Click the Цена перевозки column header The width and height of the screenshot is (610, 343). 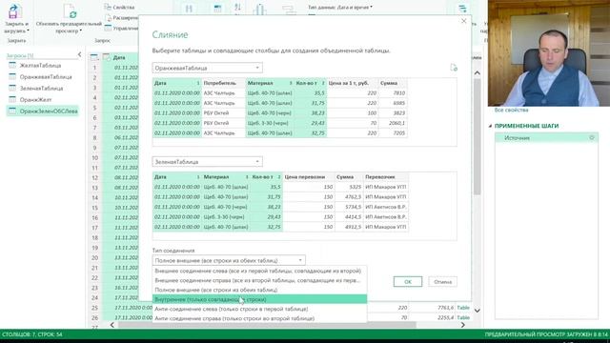[309, 177]
